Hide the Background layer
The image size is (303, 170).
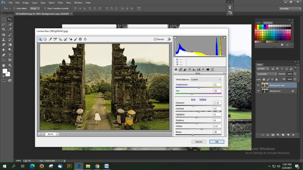258,91
